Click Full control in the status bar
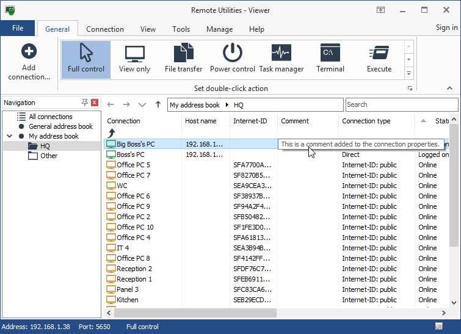This screenshot has width=461, height=334. pyautogui.click(x=142, y=327)
